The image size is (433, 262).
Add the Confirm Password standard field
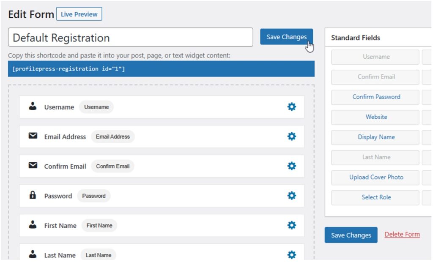coord(375,97)
